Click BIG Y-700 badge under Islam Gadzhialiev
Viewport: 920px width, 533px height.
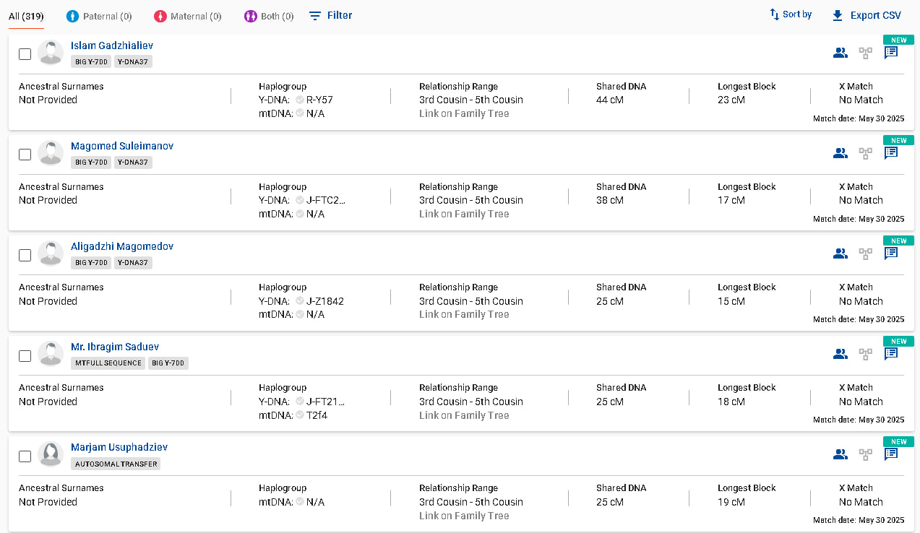[91, 62]
